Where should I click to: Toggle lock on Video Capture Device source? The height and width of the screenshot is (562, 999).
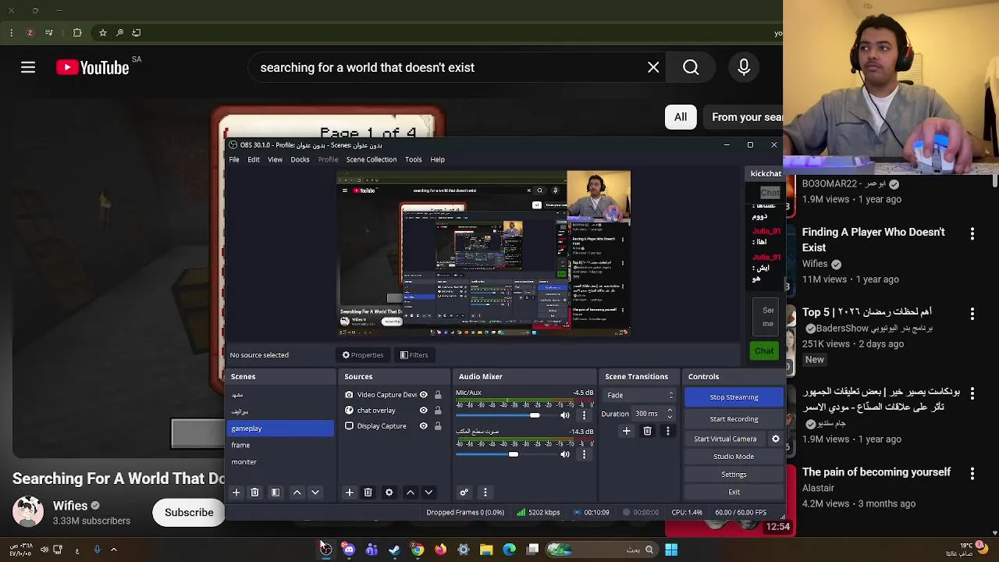[x=438, y=395]
